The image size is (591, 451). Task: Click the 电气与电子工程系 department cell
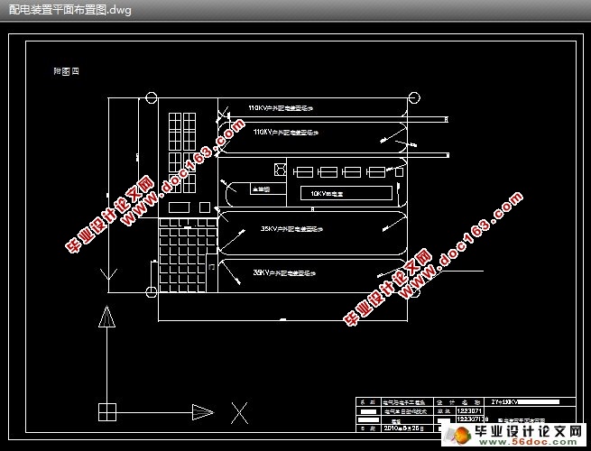[x=406, y=402]
